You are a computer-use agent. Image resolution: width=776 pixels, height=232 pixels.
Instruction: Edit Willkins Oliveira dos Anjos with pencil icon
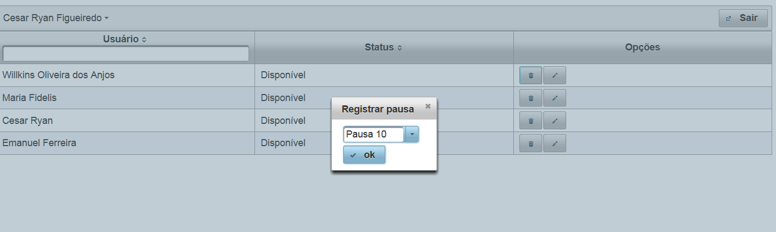pos(555,76)
